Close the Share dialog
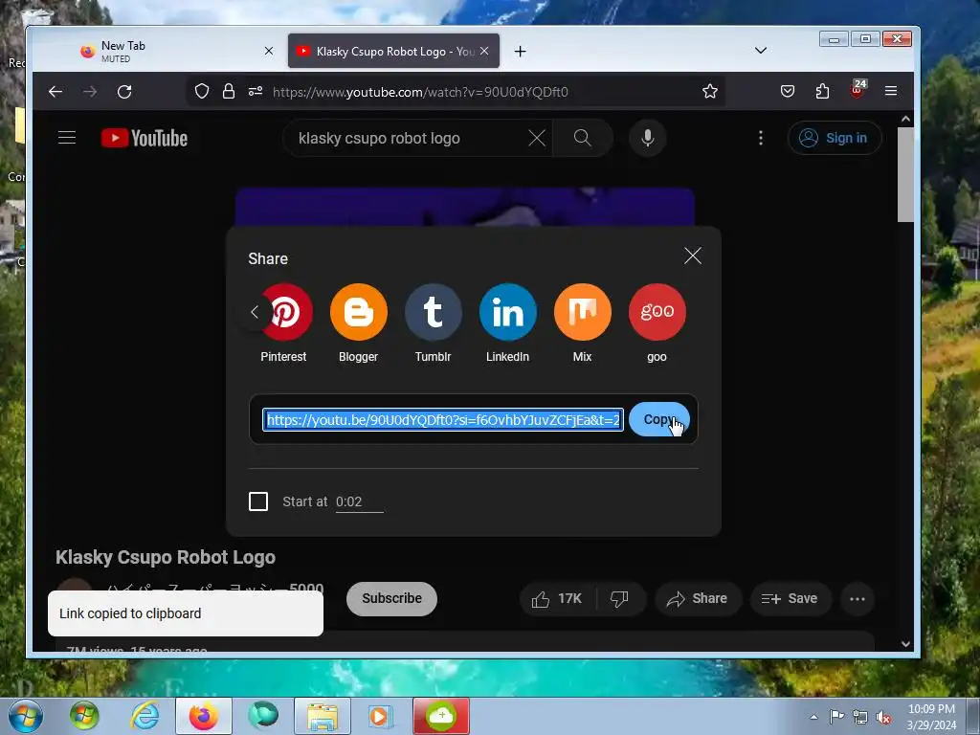The height and width of the screenshot is (735, 980). [x=693, y=256]
